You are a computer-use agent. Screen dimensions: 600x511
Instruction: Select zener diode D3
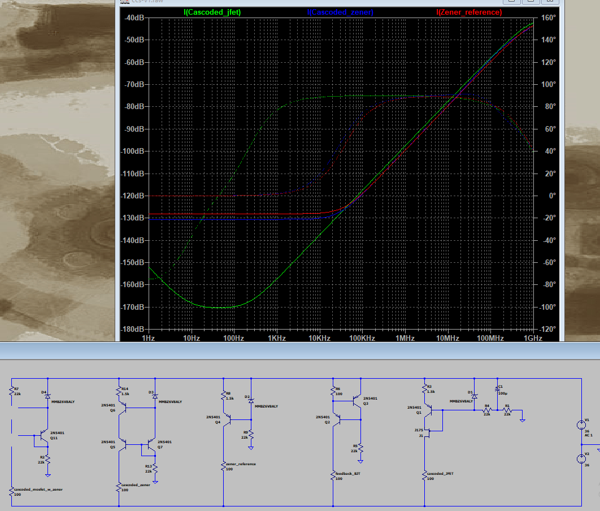coord(155,397)
